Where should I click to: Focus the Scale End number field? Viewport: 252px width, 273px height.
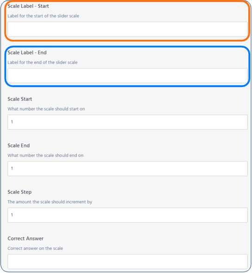click(127, 168)
